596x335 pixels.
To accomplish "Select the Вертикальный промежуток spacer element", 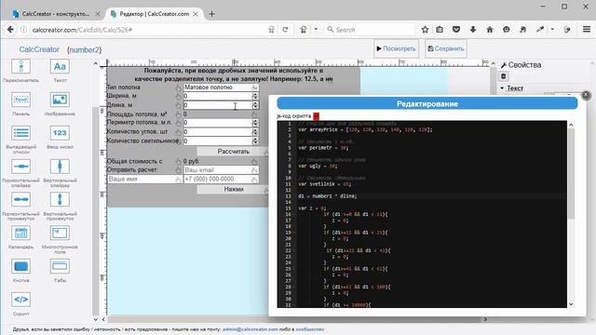I will (60, 199).
